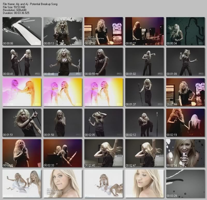Click the Resolution 608x448 text
This screenshot has width=207, height=200.
14,10
